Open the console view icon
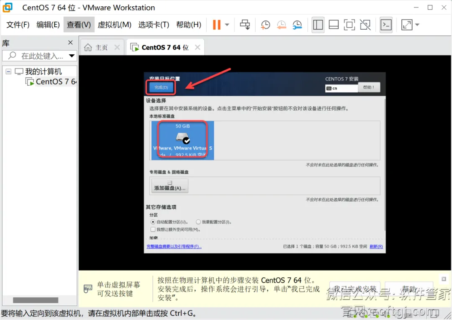 coord(386,25)
